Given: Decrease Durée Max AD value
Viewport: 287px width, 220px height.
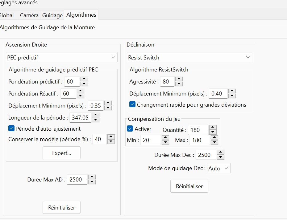Looking at the screenshot, I should click(x=92, y=182).
